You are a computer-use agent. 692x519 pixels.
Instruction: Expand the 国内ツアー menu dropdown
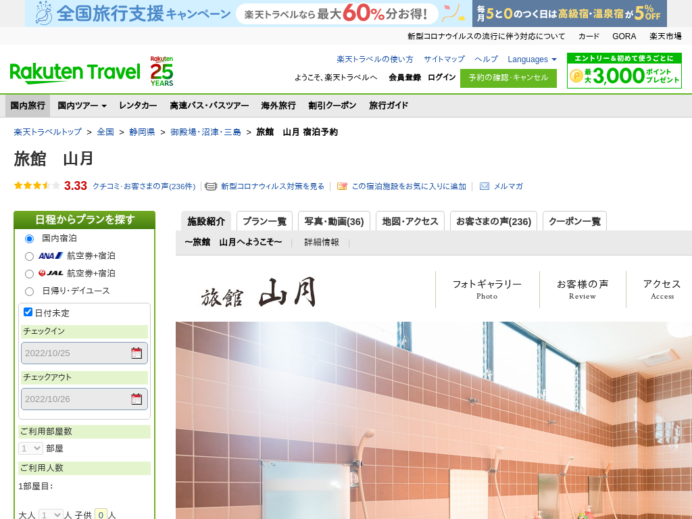click(82, 105)
